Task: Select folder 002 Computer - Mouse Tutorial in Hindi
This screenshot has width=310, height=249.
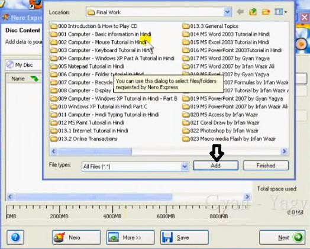Action: (x=98, y=43)
